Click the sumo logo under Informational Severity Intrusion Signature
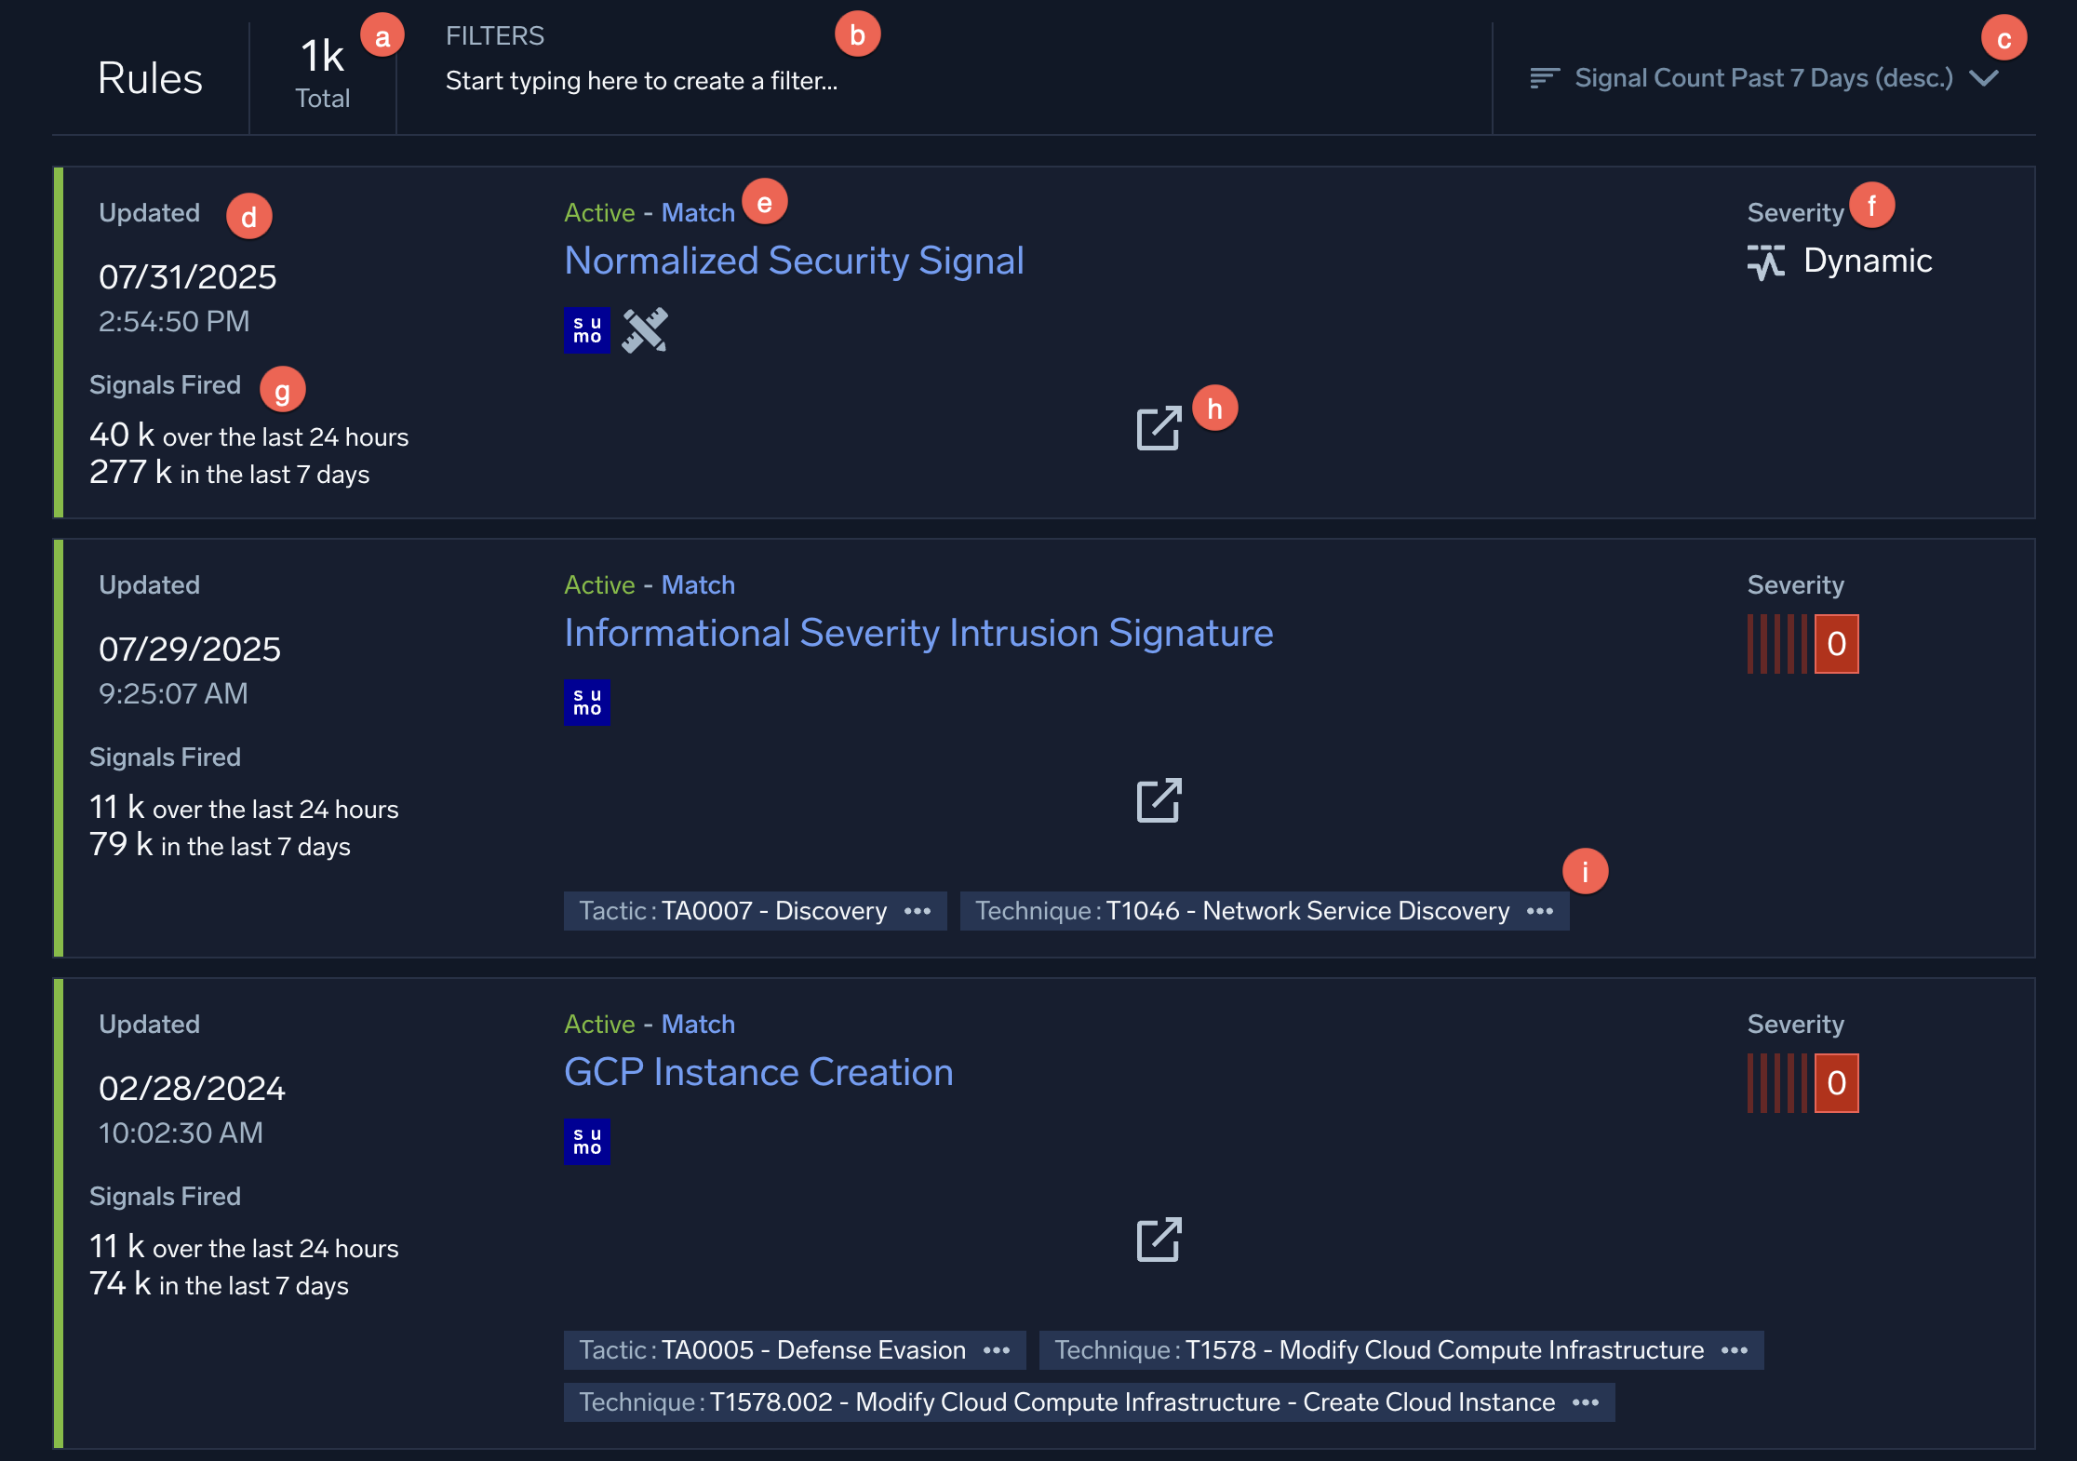The image size is (2077, 1461). pyautogui.click(x=586, y=703)
